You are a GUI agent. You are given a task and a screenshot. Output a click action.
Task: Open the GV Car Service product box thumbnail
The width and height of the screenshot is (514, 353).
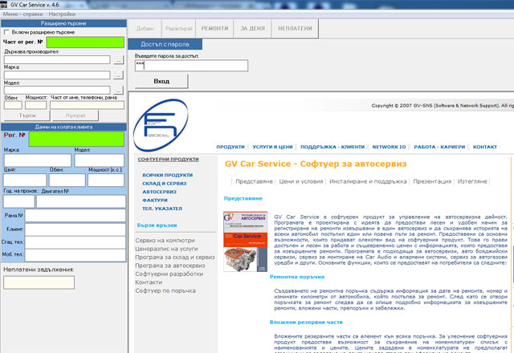pos(246,241)
